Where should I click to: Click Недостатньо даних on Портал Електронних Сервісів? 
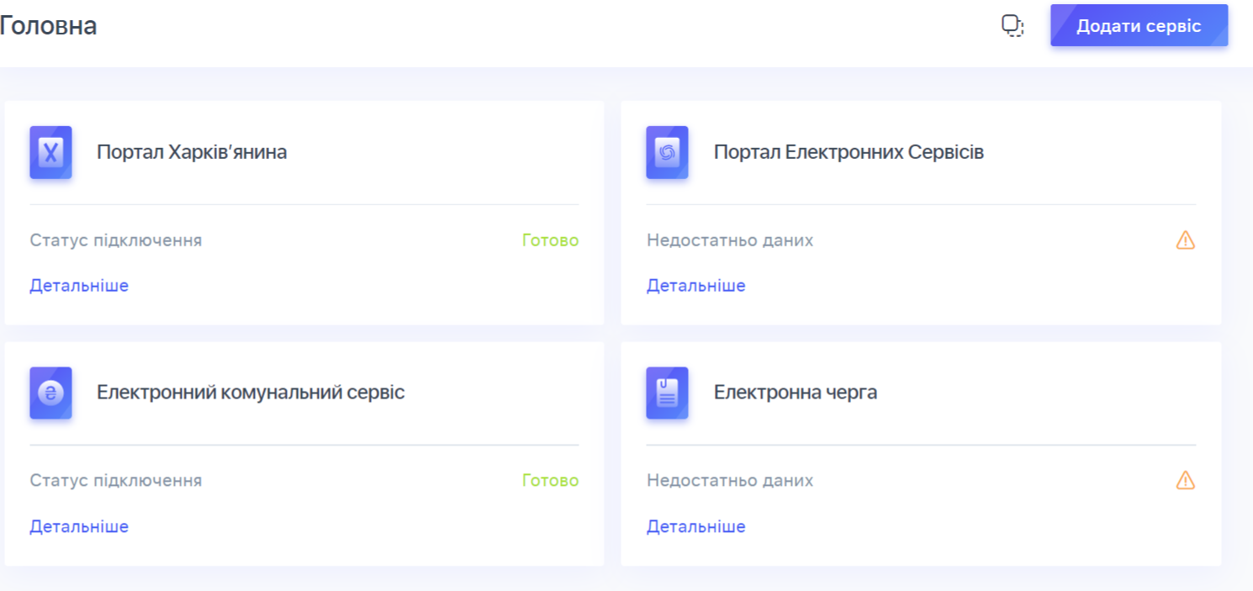(729, 240)
